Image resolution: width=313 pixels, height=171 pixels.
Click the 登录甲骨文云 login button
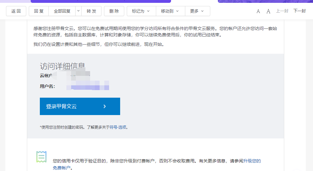(x=80, y=106)
